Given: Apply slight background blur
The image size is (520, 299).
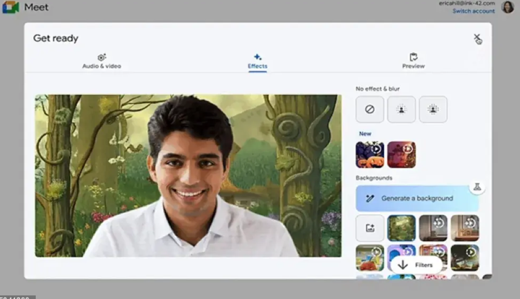Looking at the screenshot, I should coord(401,109).
